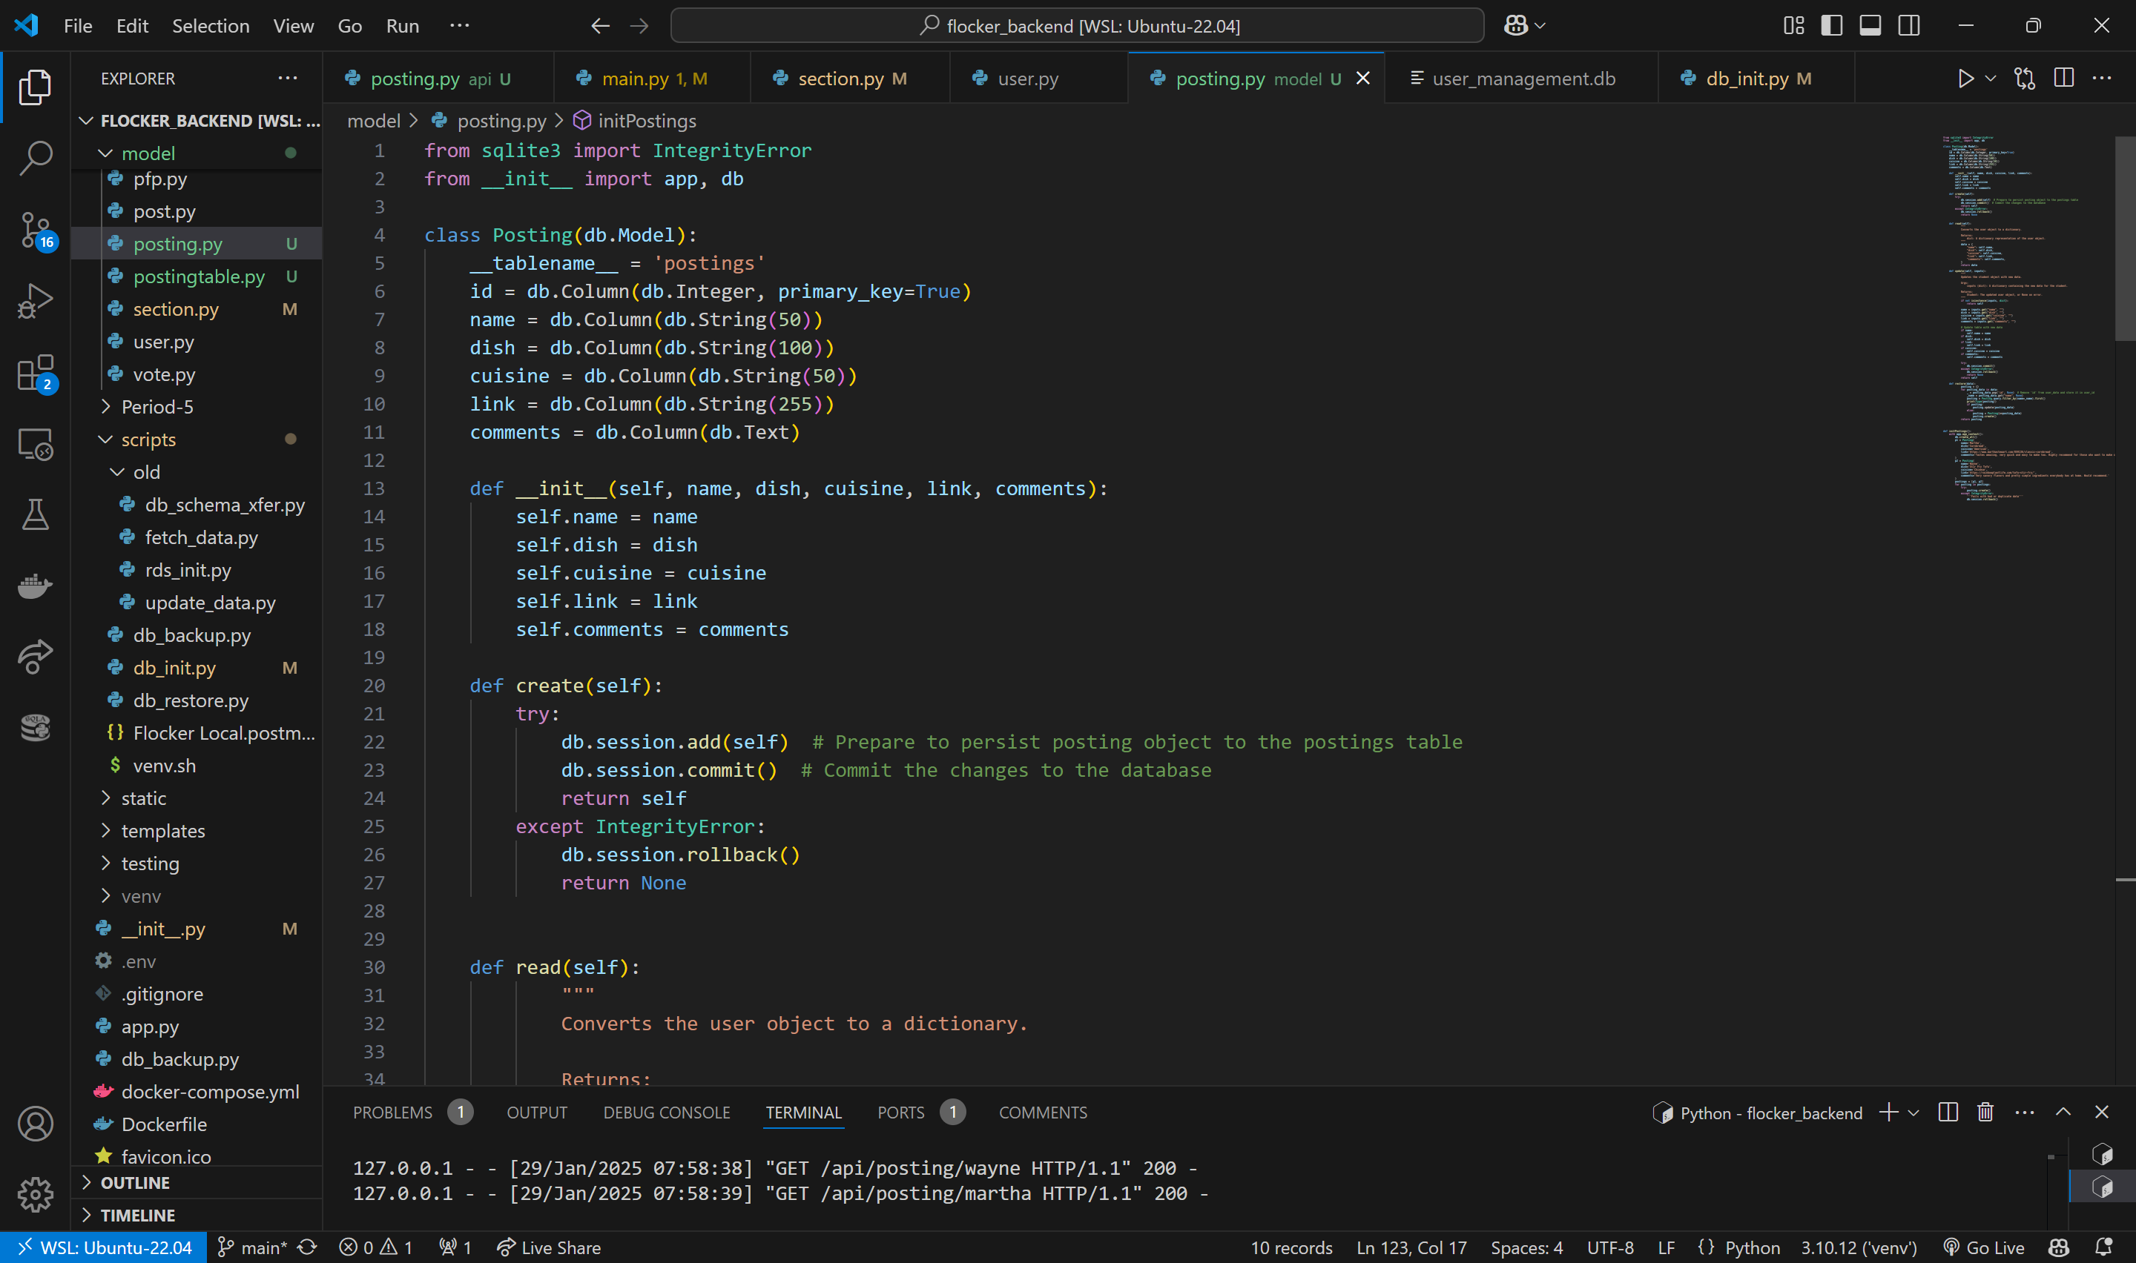Switch to main.py tab

tap(652, 79)
